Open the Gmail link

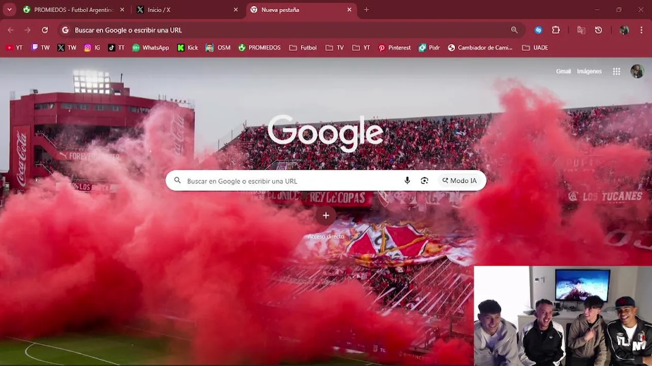click(x=563, y=72)
